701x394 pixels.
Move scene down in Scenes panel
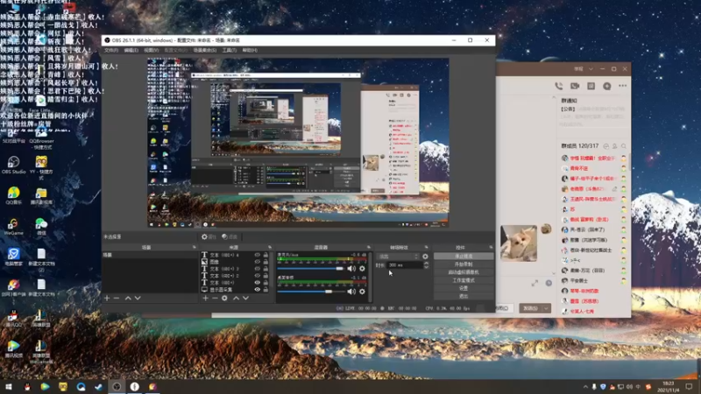click(138, 298)
